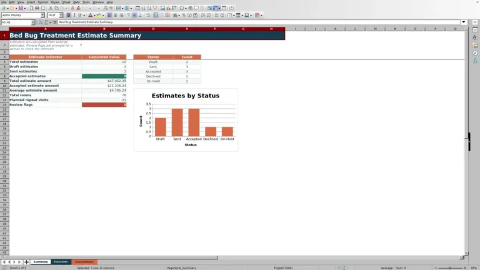Select the 'Total estimate amount' cell

(45, 81)
